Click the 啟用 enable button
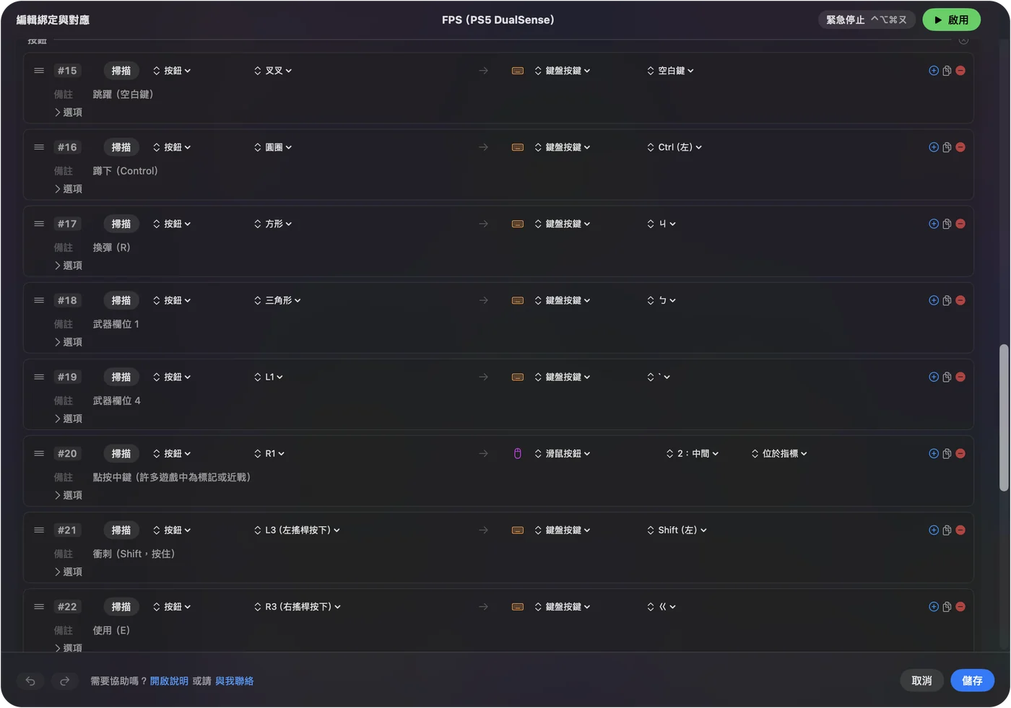Viewport: 1011px width, 708px height. click(x=951, y=19)
